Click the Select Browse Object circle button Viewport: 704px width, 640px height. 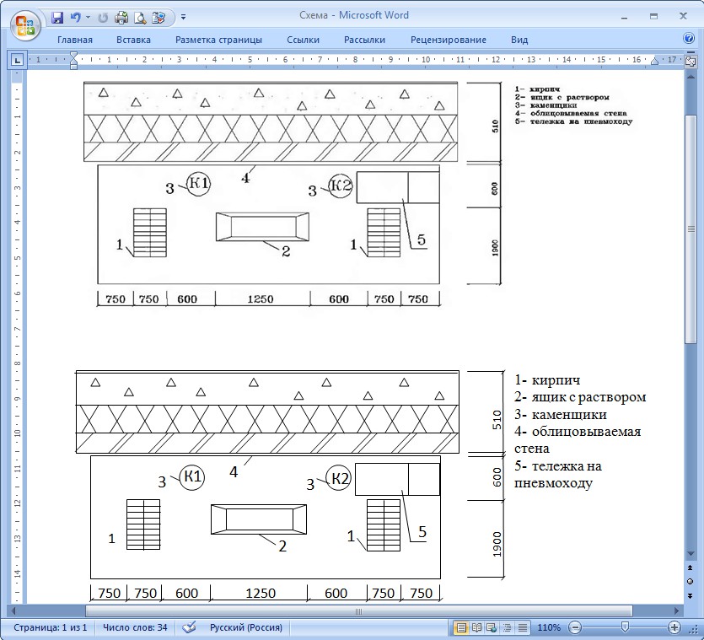click(691, 582)
